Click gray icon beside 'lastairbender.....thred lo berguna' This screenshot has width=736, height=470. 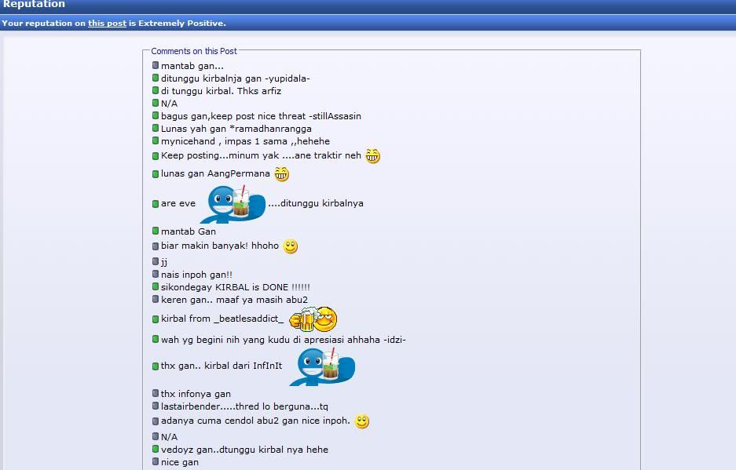(156, 406)
